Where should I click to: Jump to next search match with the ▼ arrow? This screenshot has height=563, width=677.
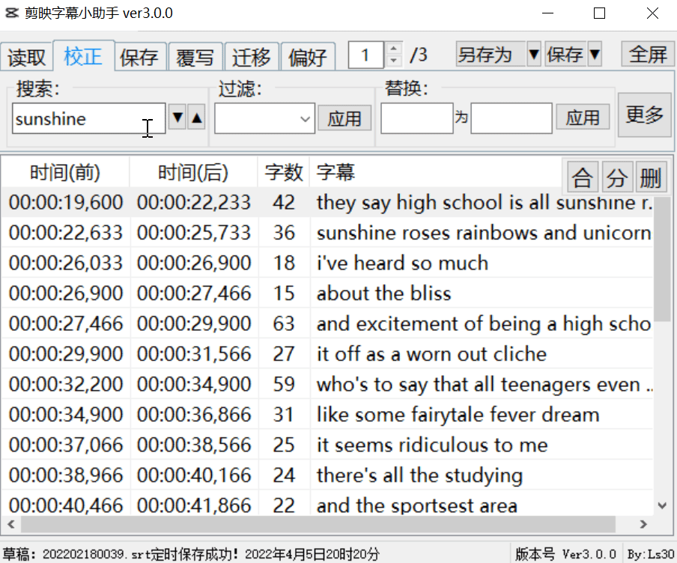click(178, 118)
